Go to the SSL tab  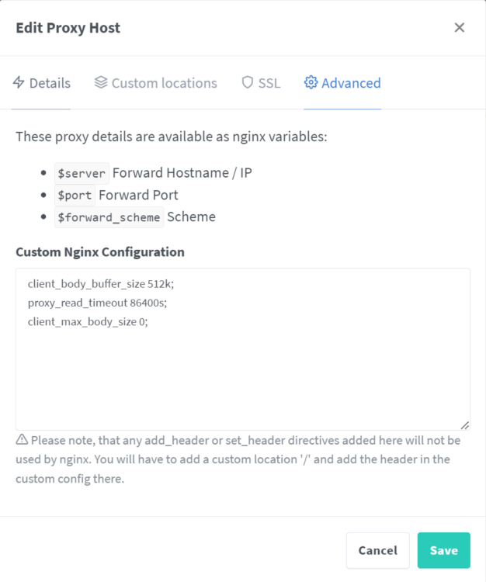click(261, 83)
